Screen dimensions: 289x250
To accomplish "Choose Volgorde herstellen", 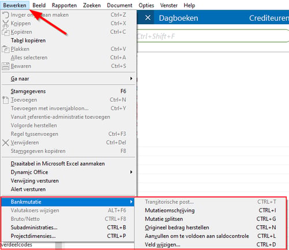I will [x=69, y=126].
